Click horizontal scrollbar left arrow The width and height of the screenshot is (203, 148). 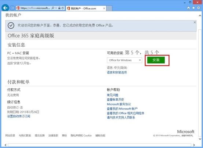click(5, 145)
